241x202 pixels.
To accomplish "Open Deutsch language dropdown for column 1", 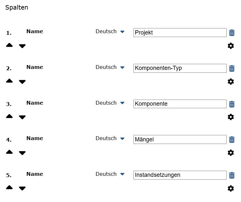I will (x=110, y=32).
